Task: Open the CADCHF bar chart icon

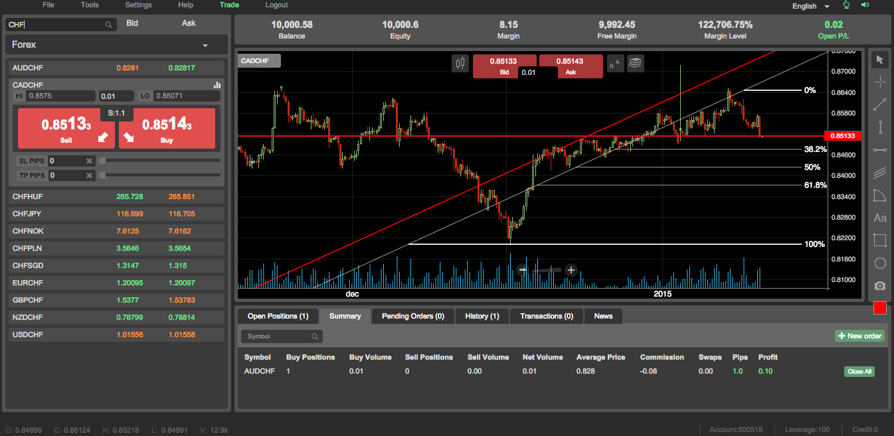Action: (217, 85)
